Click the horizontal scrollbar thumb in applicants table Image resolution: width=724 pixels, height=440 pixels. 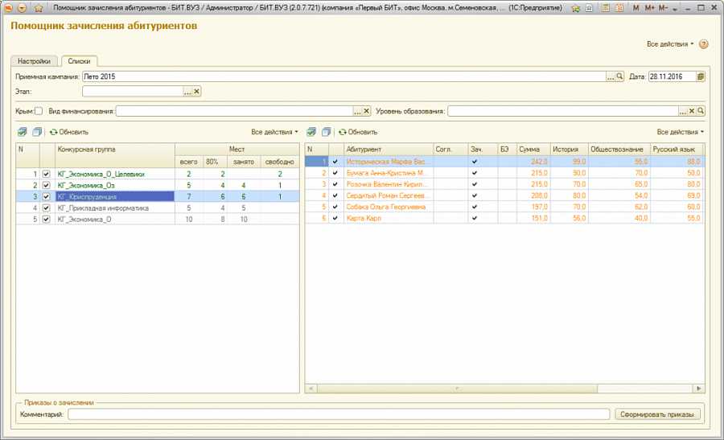(457, 389)
